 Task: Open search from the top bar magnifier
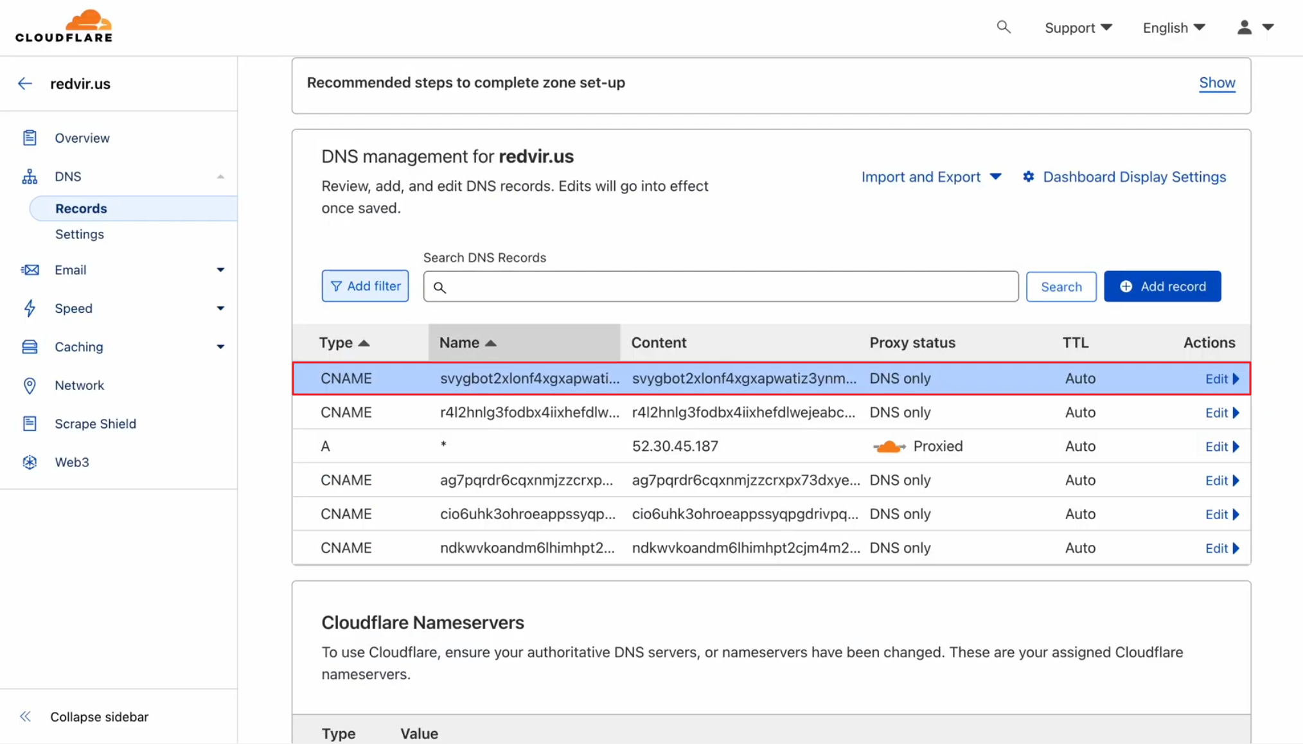point(1003,27)
